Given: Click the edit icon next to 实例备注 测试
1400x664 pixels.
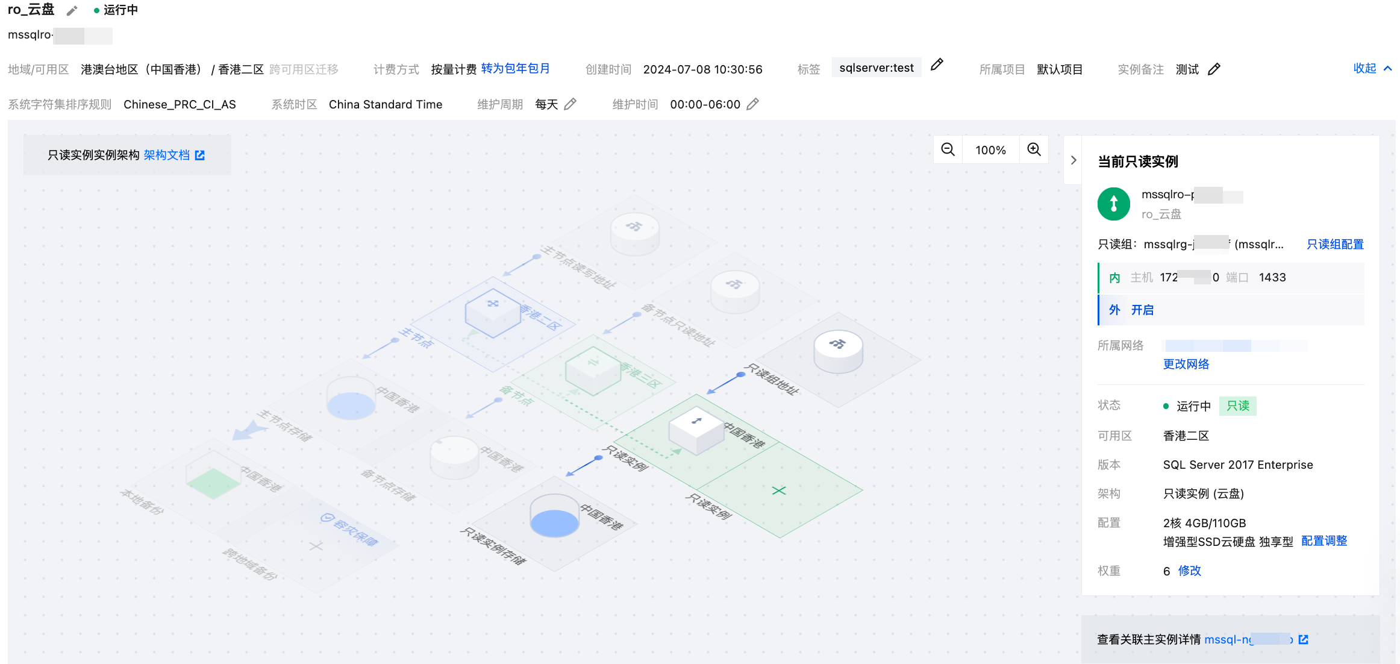Looking at the screenshot, I should coord(1214,69).
